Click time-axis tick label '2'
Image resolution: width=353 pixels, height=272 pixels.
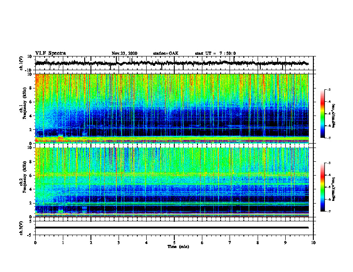[x=91, y=243]
